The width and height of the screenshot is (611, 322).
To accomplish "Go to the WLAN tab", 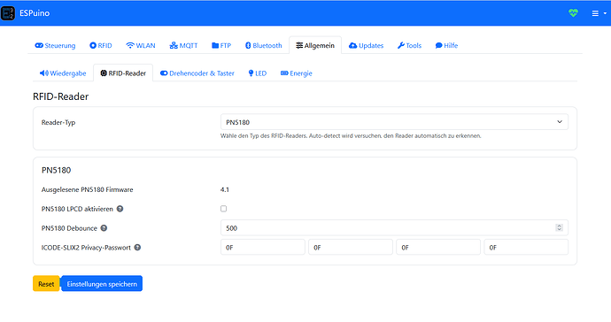I will [x=140, y=45].
